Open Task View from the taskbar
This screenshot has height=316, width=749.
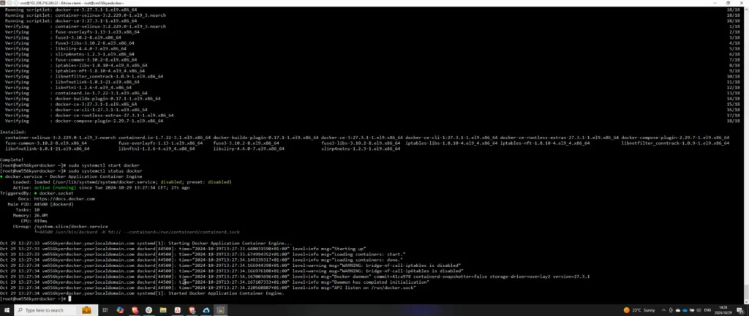coord(105,310)
